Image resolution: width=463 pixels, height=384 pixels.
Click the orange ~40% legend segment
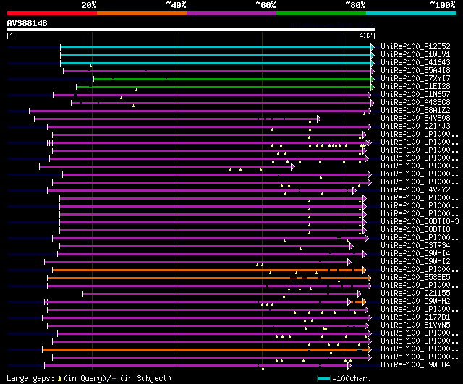[x=142, y=13]
